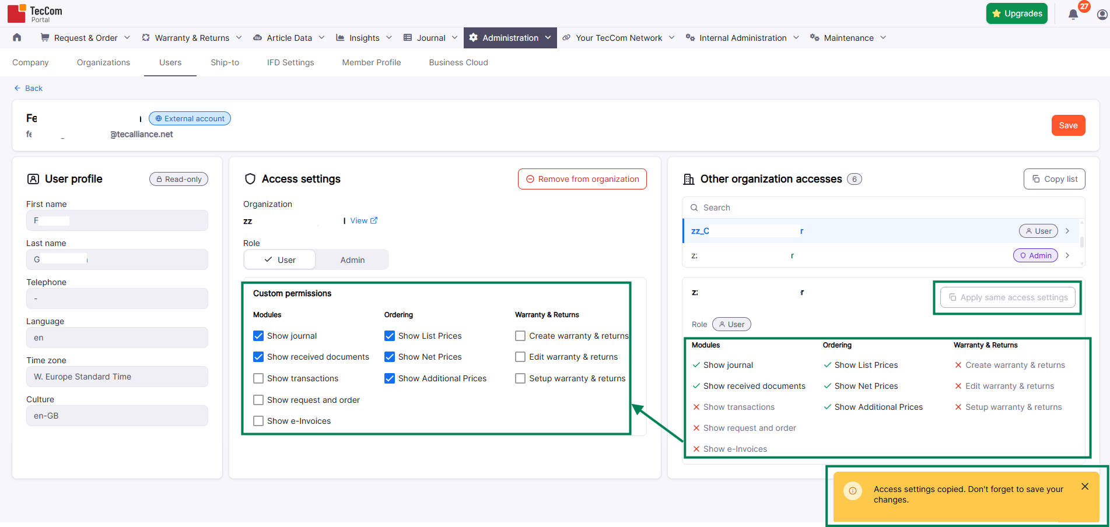The width and height of the screenshot is (1110, 527).
Task: Click the Maintenance gears icon
Action: click(815, 37)
